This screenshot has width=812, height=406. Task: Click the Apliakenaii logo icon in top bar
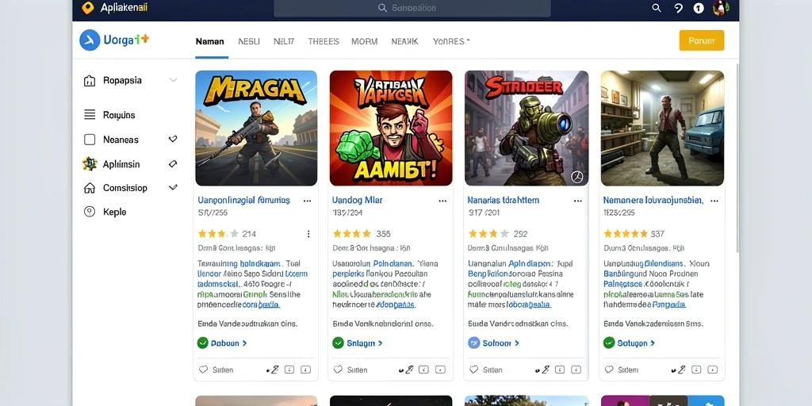click(x=88, y=7)
